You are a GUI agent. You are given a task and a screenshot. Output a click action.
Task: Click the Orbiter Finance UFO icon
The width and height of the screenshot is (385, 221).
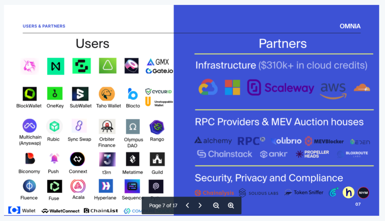tap(107, 126)
